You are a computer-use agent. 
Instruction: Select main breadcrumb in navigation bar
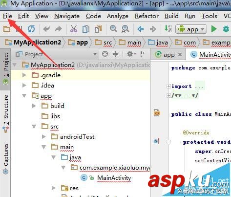click(130, 43)
